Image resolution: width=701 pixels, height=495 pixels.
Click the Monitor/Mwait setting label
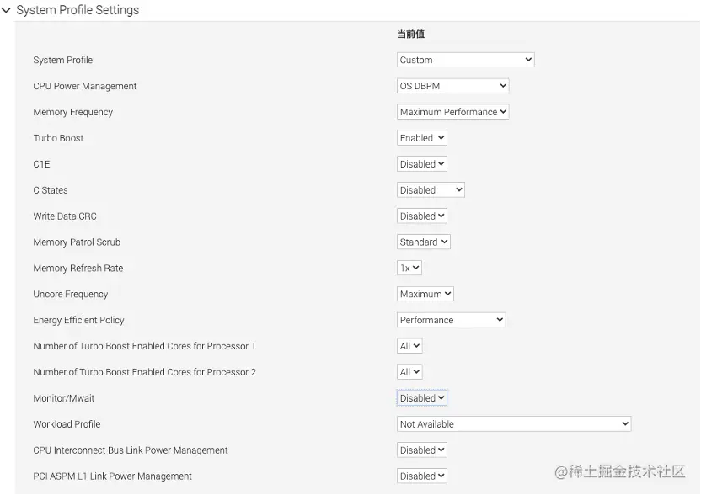click(63, 398)
